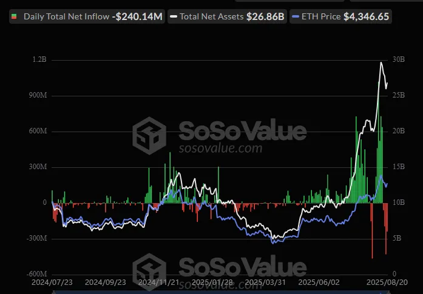Open the sosovalue.com watermark link
The image size is (423, 294).
click(220, 148)
